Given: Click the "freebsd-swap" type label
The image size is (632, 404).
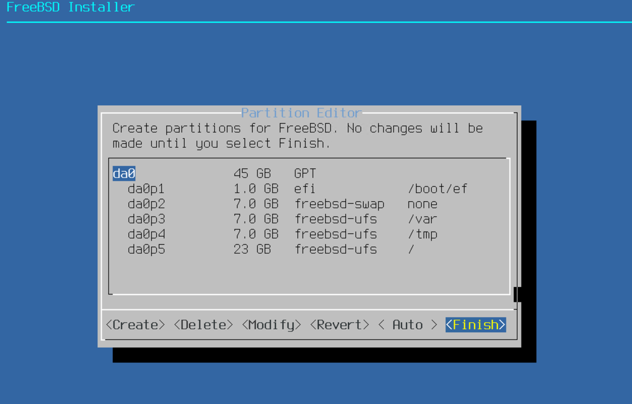Looking at the screenshot, I should pyautogui.click(x=339, y=204).
